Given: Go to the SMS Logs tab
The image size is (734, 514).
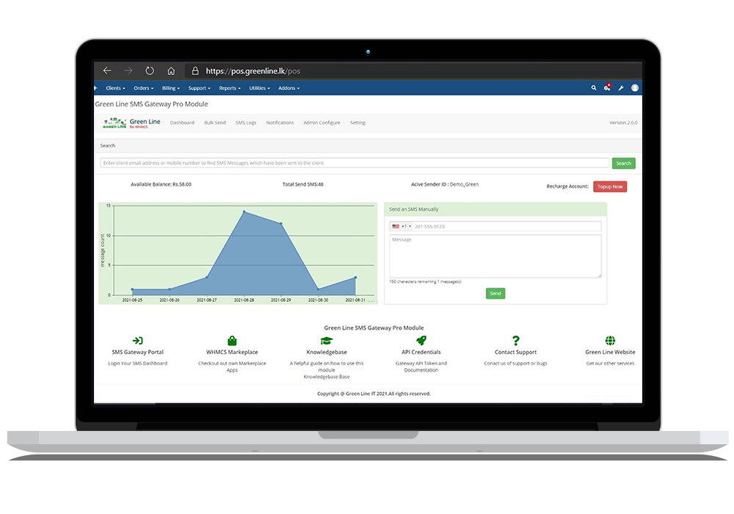Looking at the screenshot, I should click(x=246, y=123).
